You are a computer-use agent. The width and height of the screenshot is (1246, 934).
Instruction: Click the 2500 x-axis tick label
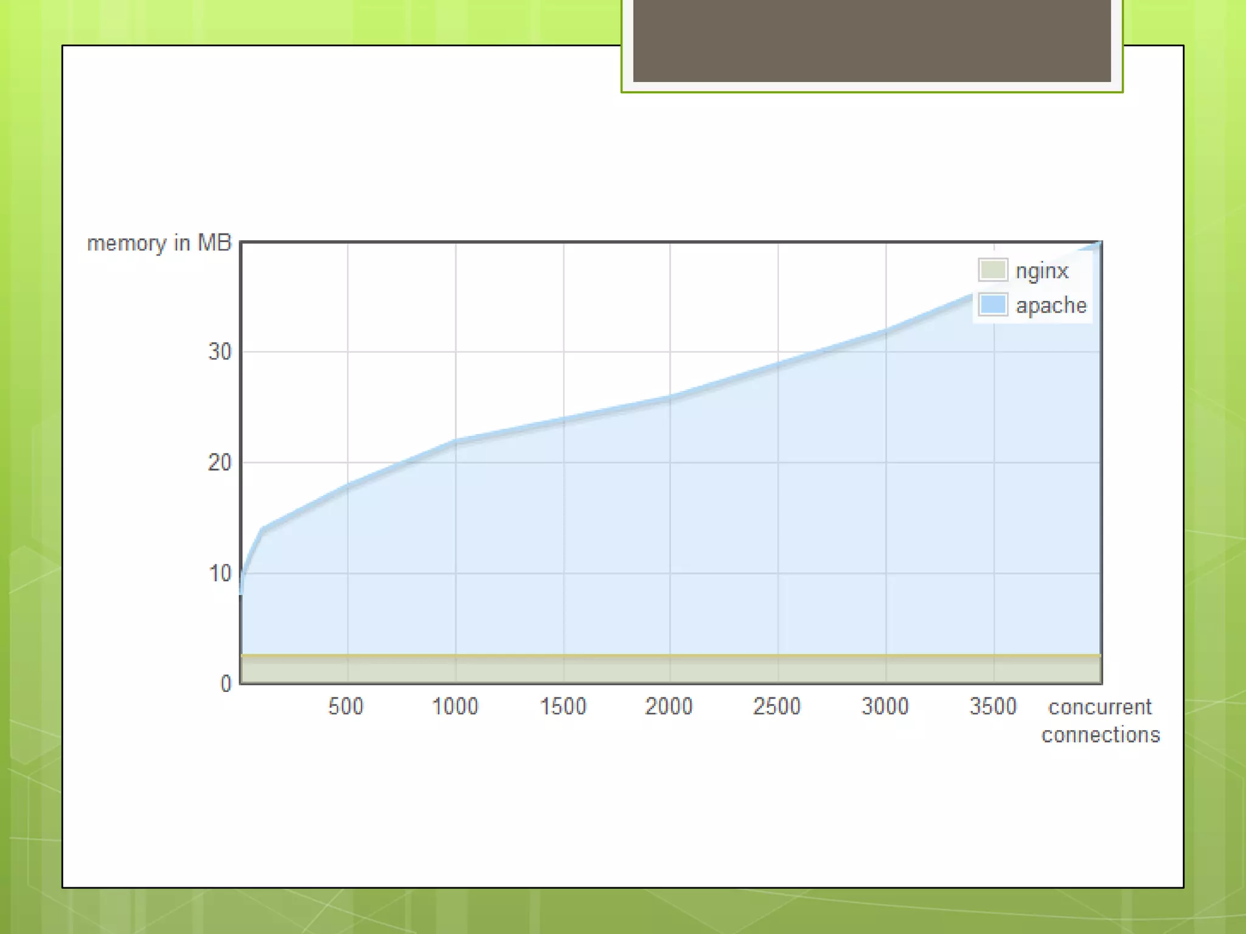pos(777,707)
